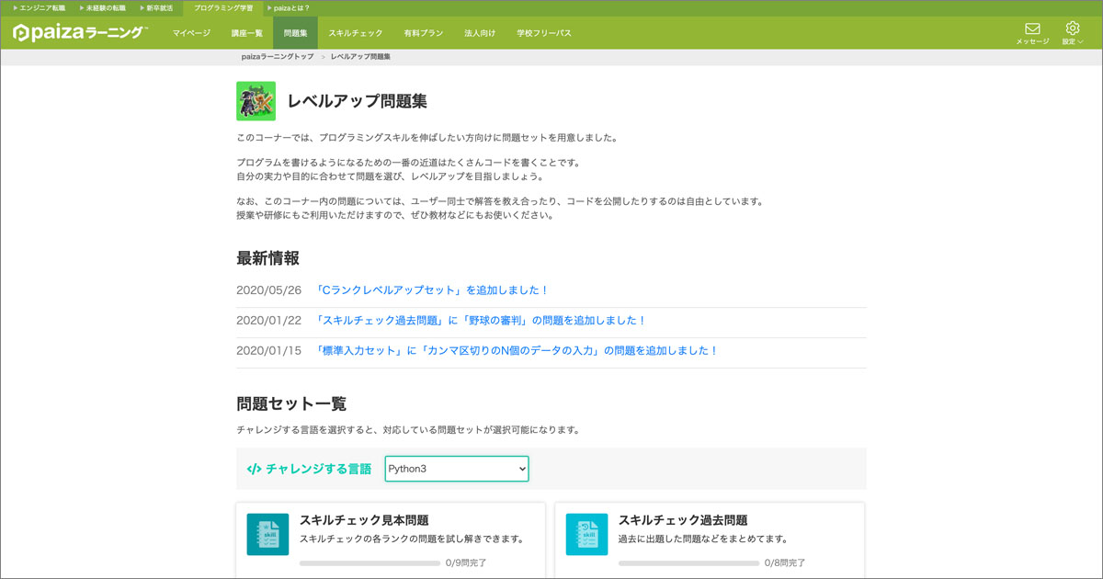
Task: Open the カンマ区切りのN個のデータの入力 news link
Action: click(516, 351)
